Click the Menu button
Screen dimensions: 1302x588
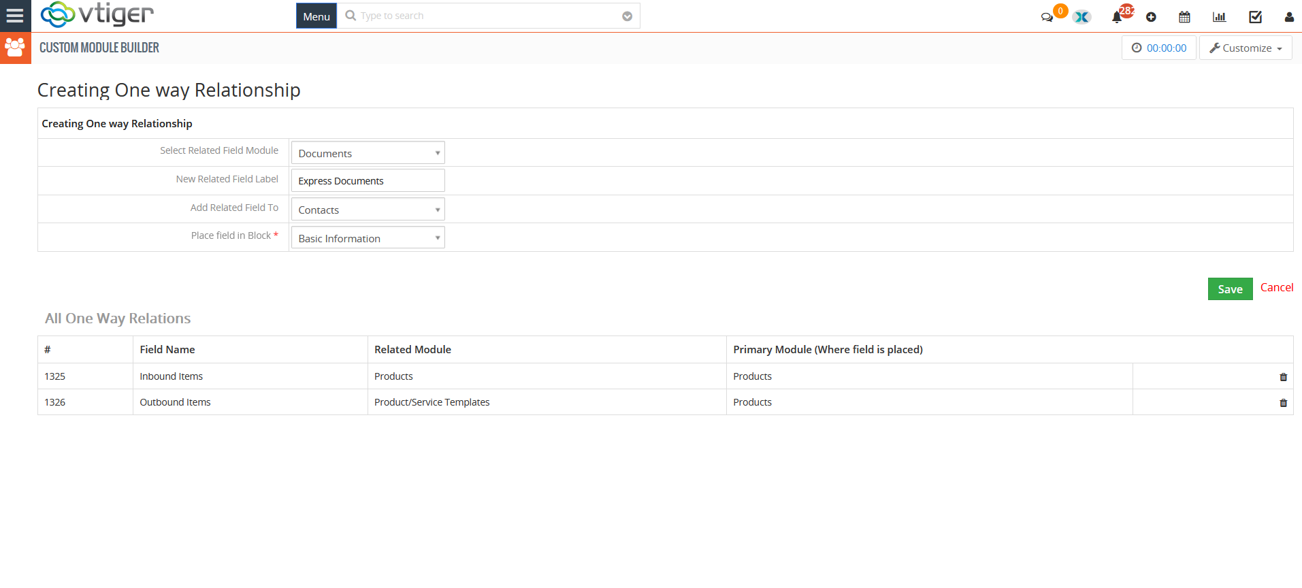(316, 16)
